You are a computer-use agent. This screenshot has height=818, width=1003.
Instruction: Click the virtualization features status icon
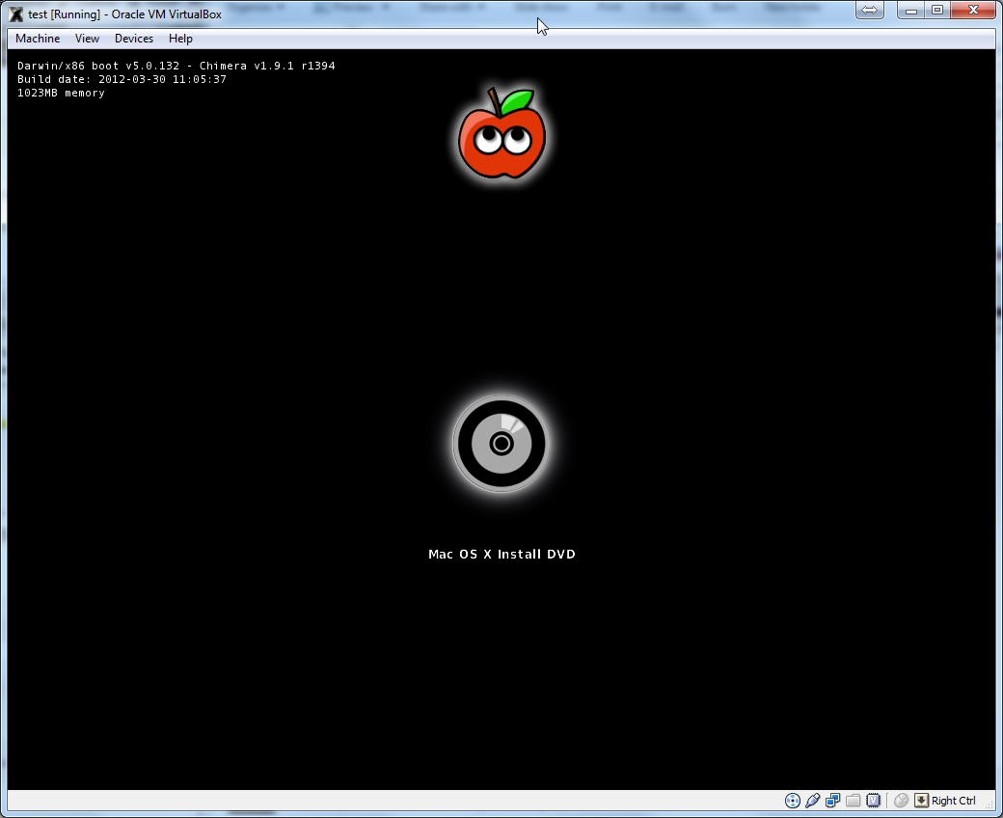(873, 800)
